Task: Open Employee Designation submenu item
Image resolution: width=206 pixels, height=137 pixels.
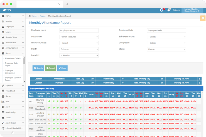Action: click(10, 72)
